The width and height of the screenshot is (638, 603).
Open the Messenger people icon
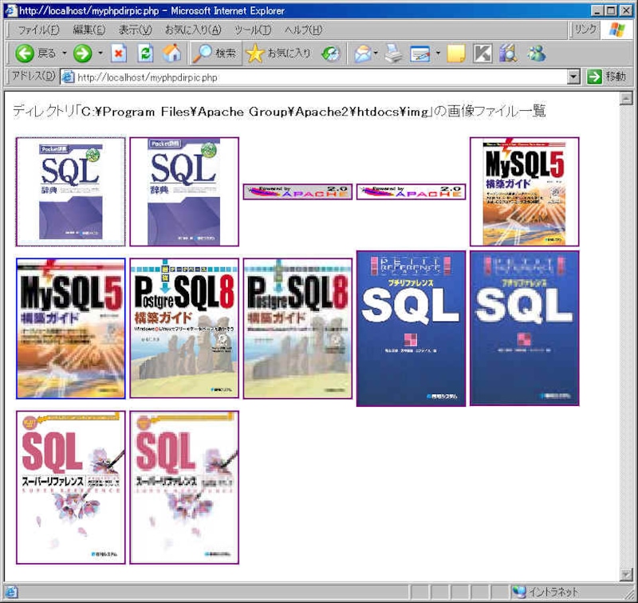536,53
